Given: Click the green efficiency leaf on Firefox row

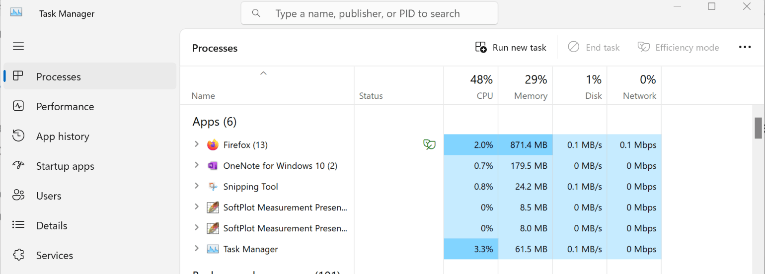Looking at the screenshot, I should click(x=429, y=144).
